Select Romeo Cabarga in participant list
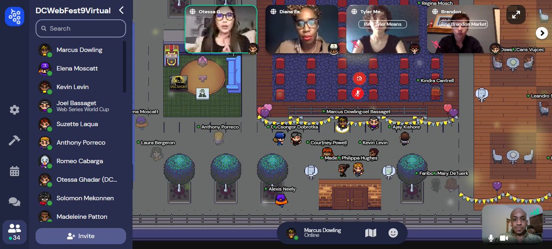Screen dimensions: 552x249 coord(80,161)
